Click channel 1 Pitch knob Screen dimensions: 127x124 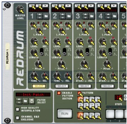click(38, 64)
